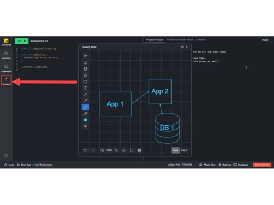274x205 pixels.
Task: Click the upload image tool
Action: click(x=85, y=126)
